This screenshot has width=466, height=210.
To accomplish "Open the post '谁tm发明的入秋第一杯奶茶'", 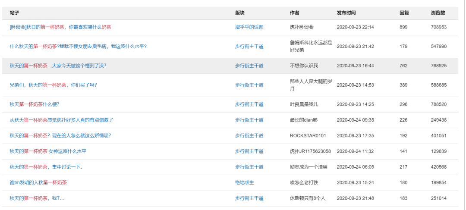I will [38, 182].
